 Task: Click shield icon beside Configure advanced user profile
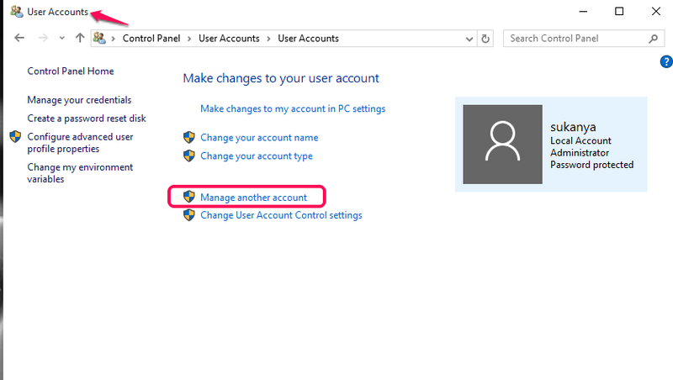[x=15, y=137]
